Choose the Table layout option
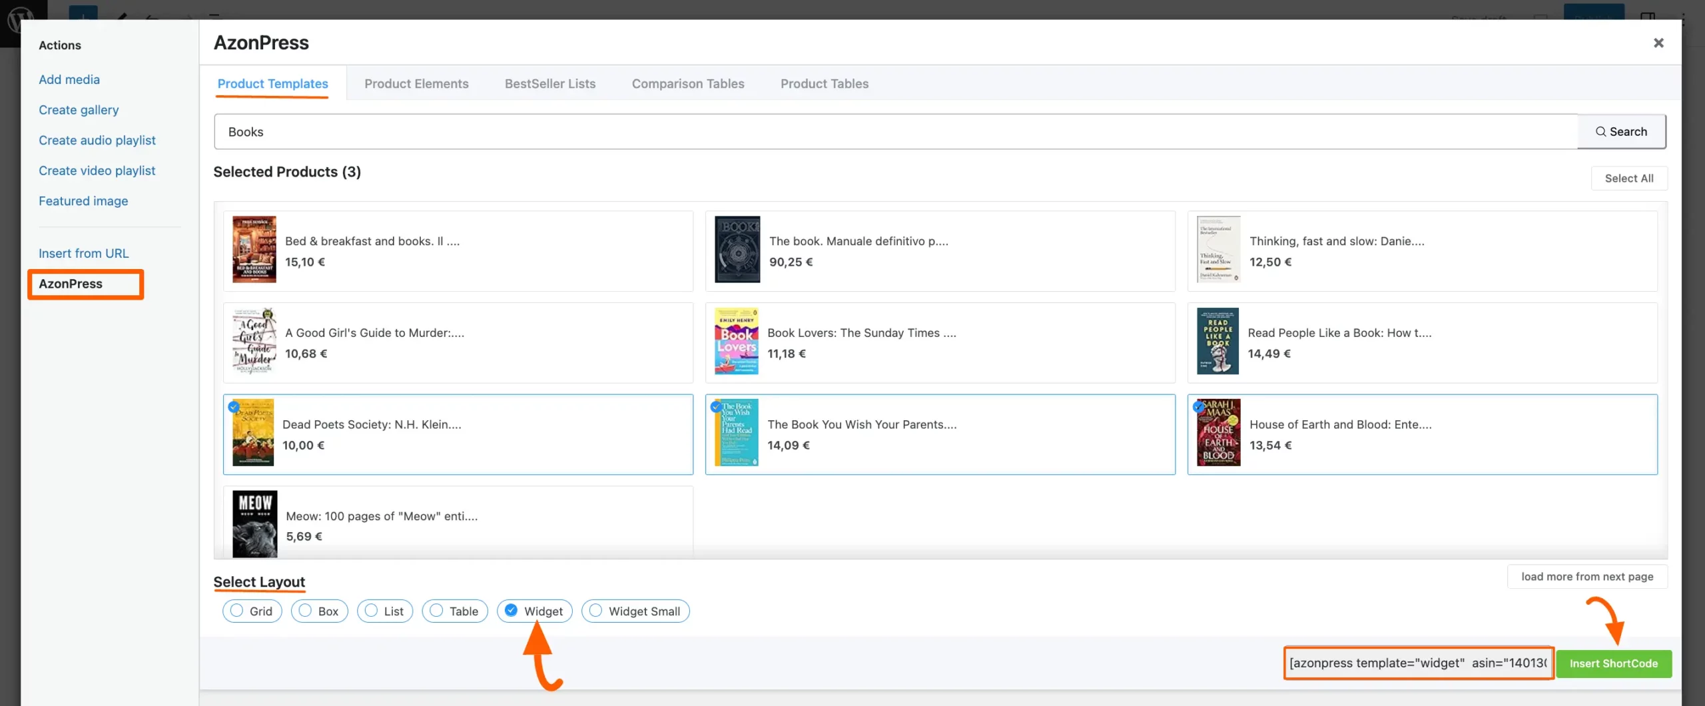Image resolution: width=1705 pixels, height=706 pixels. click(437, 611)
